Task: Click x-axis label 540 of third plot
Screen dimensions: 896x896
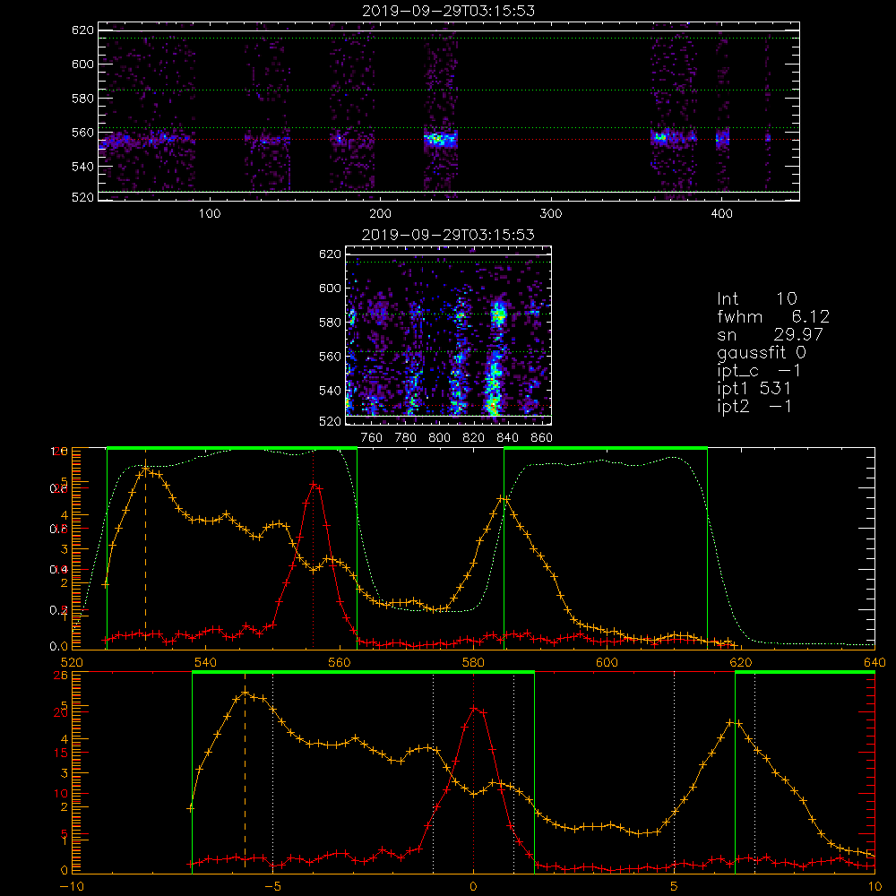Action: 206,663
